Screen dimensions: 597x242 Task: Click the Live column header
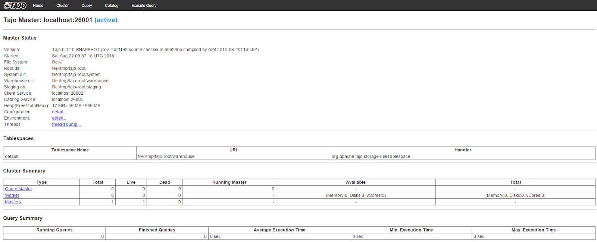(131, 182)
